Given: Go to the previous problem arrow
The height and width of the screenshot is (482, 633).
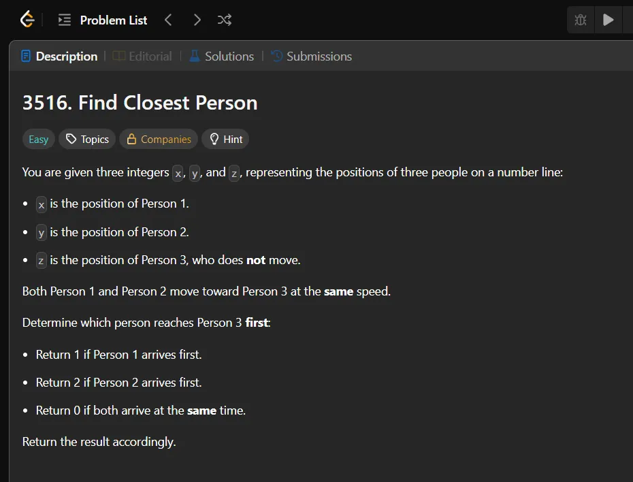Looking at the screenshot, I should (x=168, y=20).
